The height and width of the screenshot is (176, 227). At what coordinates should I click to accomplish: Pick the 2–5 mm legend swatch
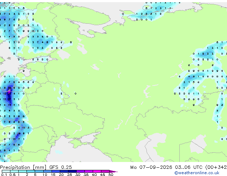click(x=31, y=171)
